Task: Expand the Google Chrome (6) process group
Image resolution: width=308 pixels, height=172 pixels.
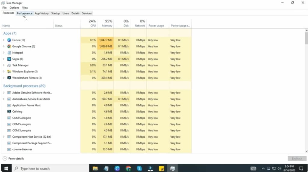Action: 4,46
